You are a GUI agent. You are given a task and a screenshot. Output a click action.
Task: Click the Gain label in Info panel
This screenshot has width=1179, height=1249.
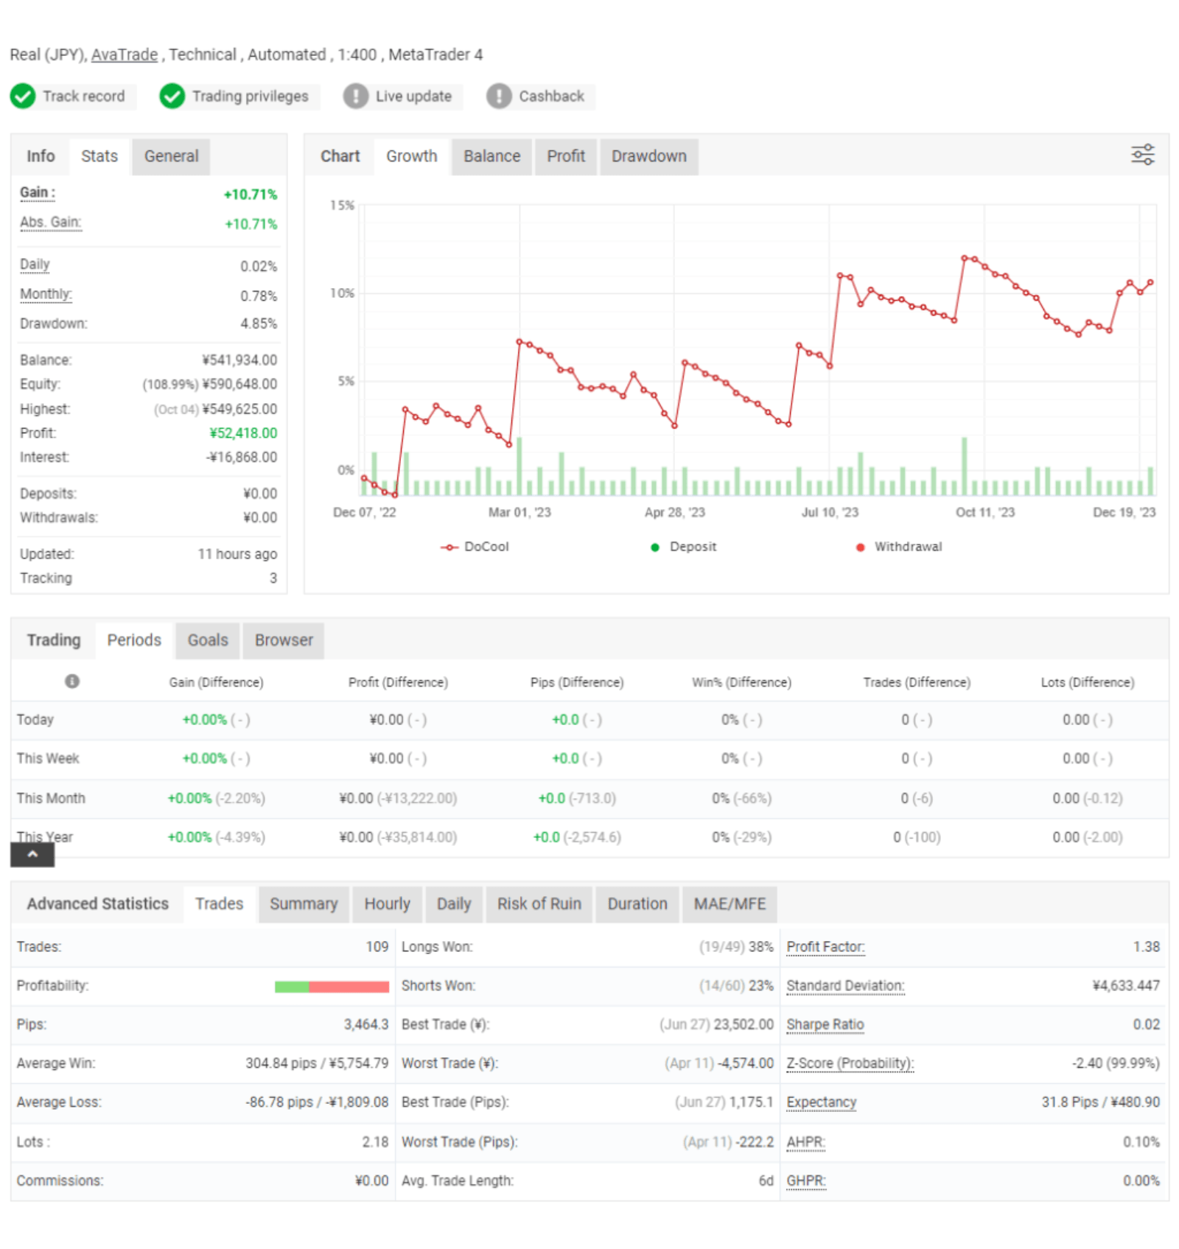37,193
